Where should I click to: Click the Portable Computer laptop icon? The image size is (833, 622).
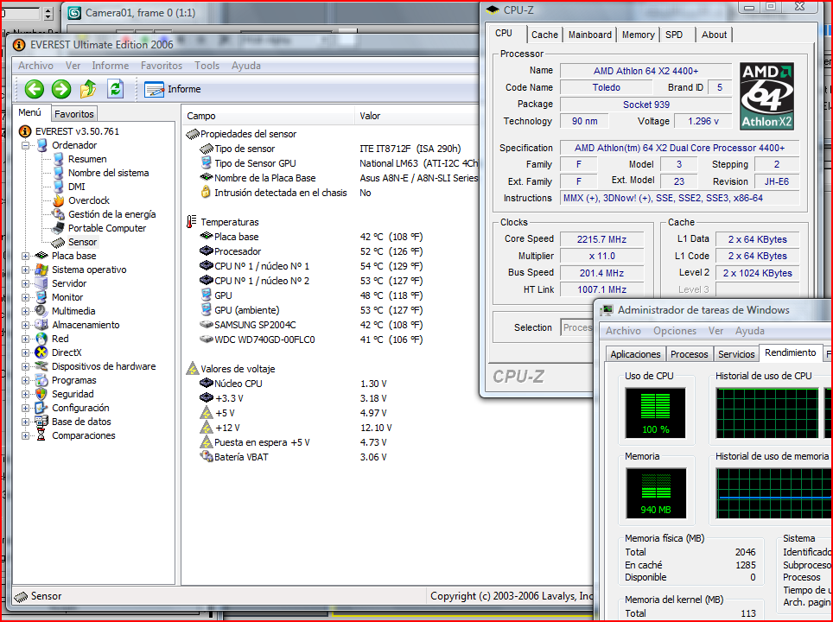point(59,228)
